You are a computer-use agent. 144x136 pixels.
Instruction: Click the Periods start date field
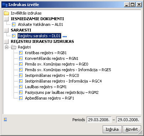coord(99,120)
